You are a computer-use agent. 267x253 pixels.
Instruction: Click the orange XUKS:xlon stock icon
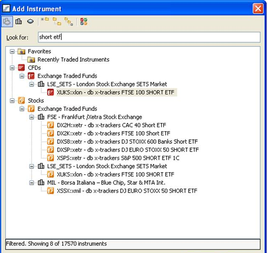click(50, 174)
